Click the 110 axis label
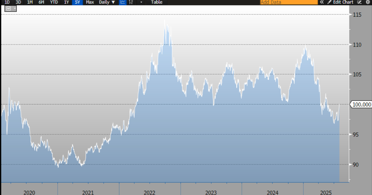 click(x=357, y=45)
